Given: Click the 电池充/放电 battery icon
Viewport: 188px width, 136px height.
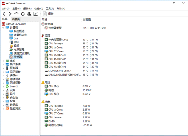Looking at the screenshot, I should point(46,125).
